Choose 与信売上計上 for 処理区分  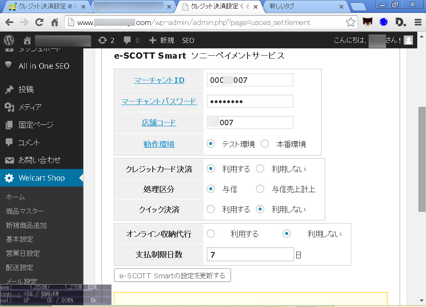tap(260, 189)
